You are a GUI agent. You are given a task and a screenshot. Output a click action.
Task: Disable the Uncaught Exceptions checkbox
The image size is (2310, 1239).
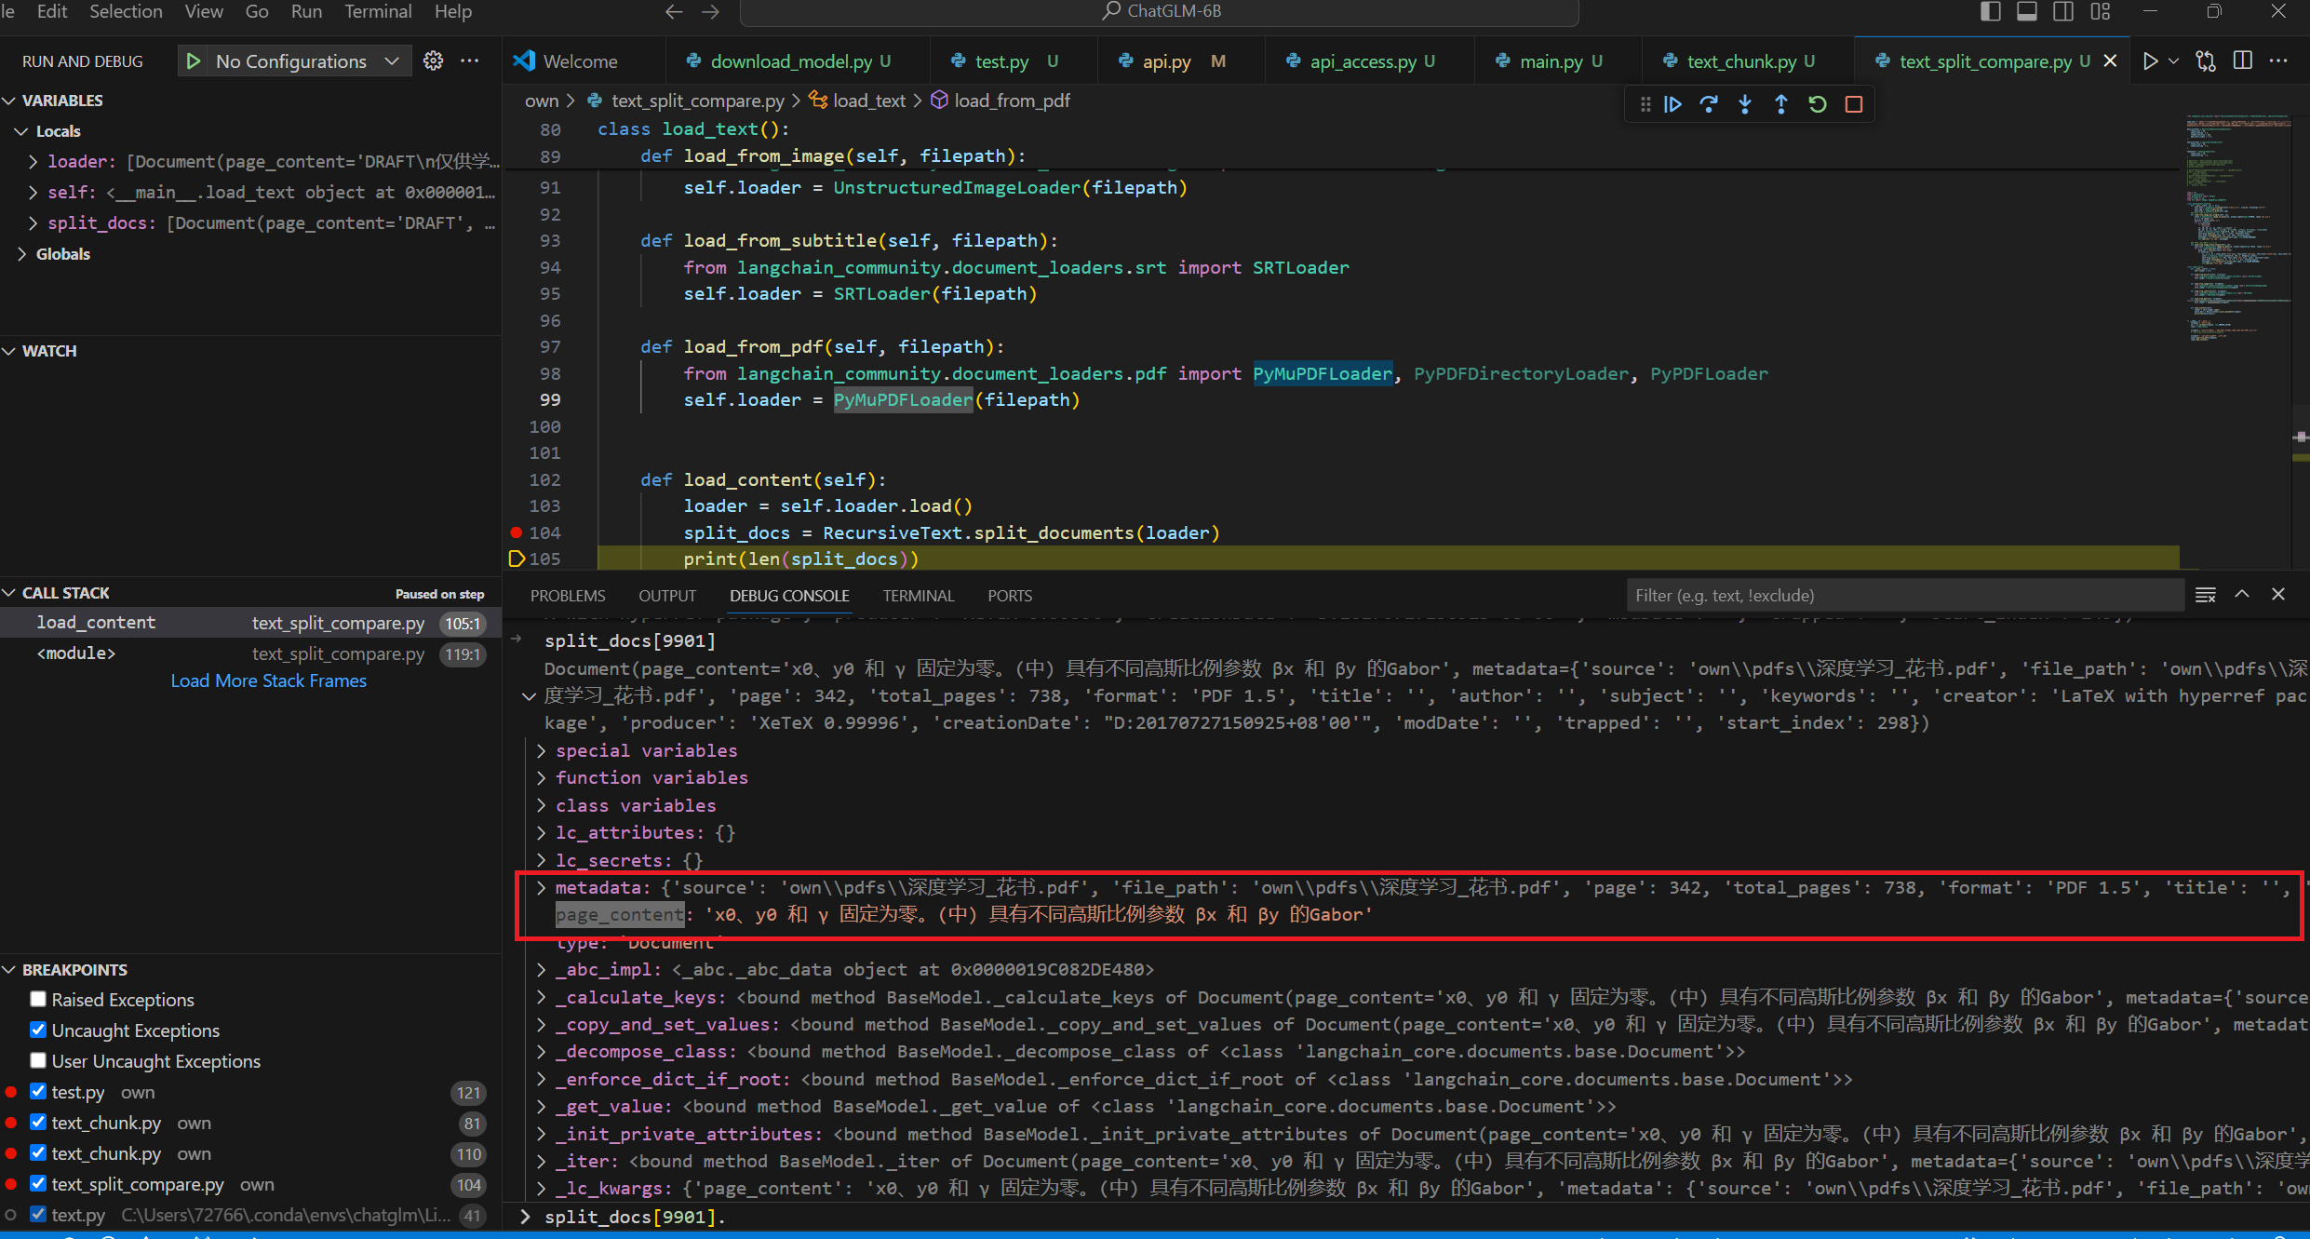(x=38, y=1030)
